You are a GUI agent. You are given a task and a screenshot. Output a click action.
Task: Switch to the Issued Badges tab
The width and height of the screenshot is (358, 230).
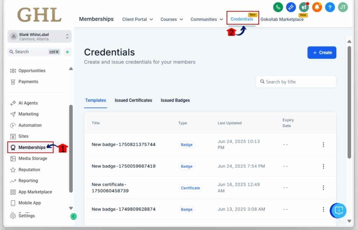tap(175, 100)
